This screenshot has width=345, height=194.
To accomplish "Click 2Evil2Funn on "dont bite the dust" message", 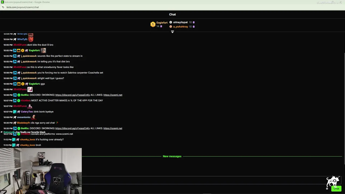I will tap(19, 45).
